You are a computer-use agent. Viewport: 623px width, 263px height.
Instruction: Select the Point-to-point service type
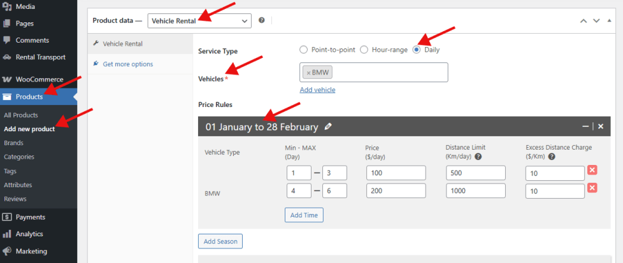(304, 50)
